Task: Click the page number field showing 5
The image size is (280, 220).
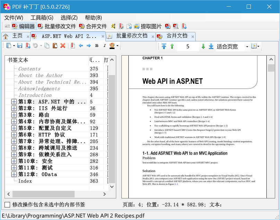Action: (188, 47)
